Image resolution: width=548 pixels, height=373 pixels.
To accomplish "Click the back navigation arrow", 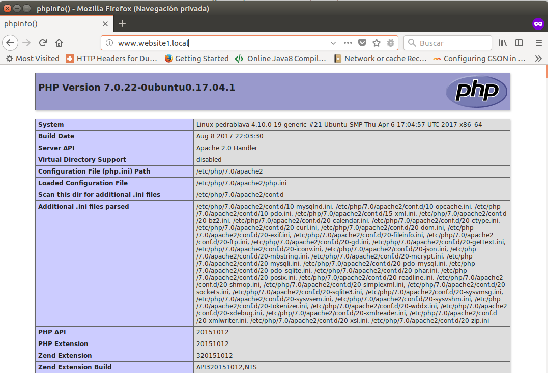I will pos(10,43).
